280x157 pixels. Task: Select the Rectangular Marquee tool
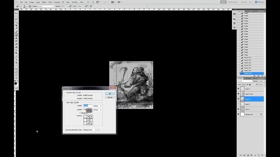pyautogui.click(x=17, y=17)
